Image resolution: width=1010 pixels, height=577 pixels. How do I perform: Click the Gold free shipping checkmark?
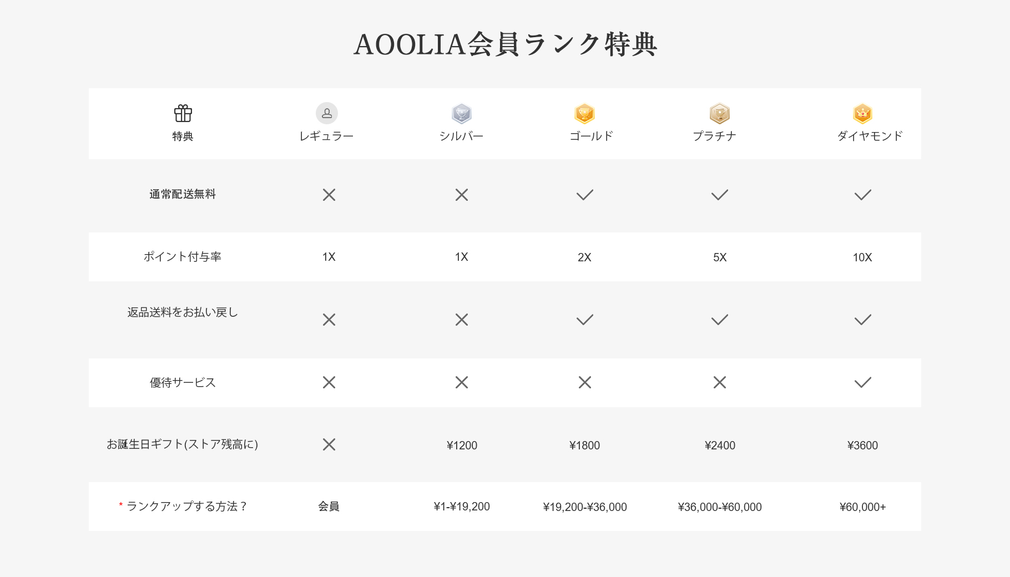584,195
